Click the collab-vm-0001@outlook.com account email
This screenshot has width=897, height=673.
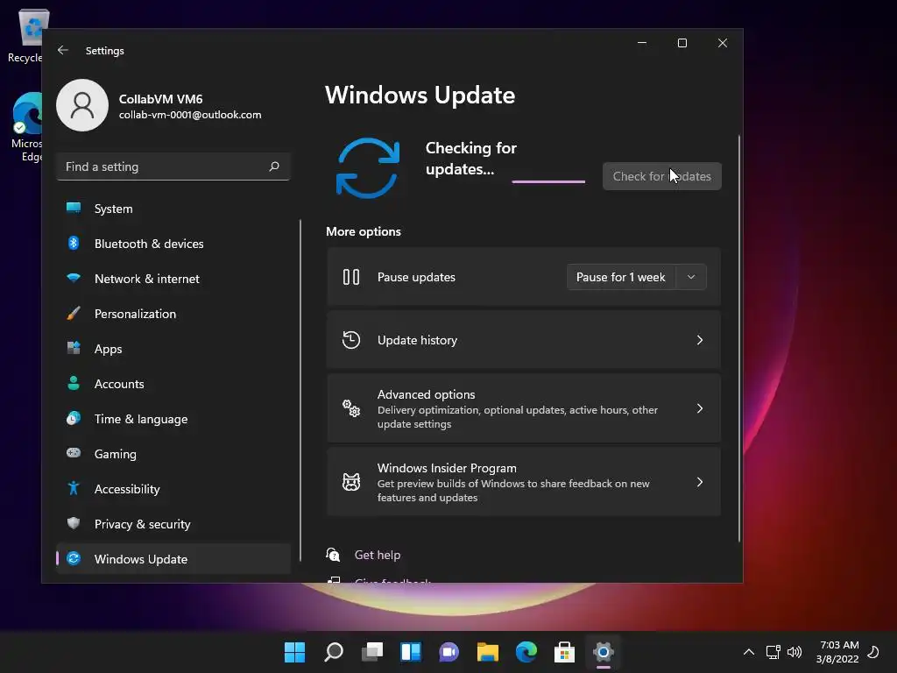point(190,115)
